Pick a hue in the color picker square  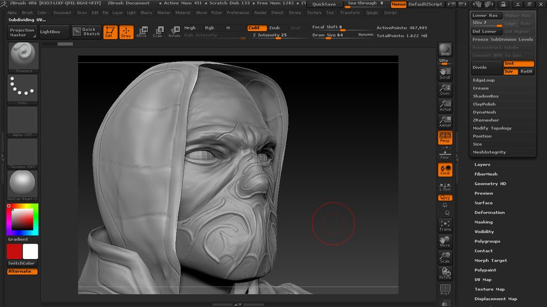(x=22, y=220)
